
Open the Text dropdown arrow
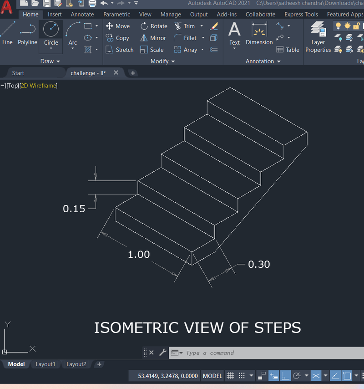[234, 49]
